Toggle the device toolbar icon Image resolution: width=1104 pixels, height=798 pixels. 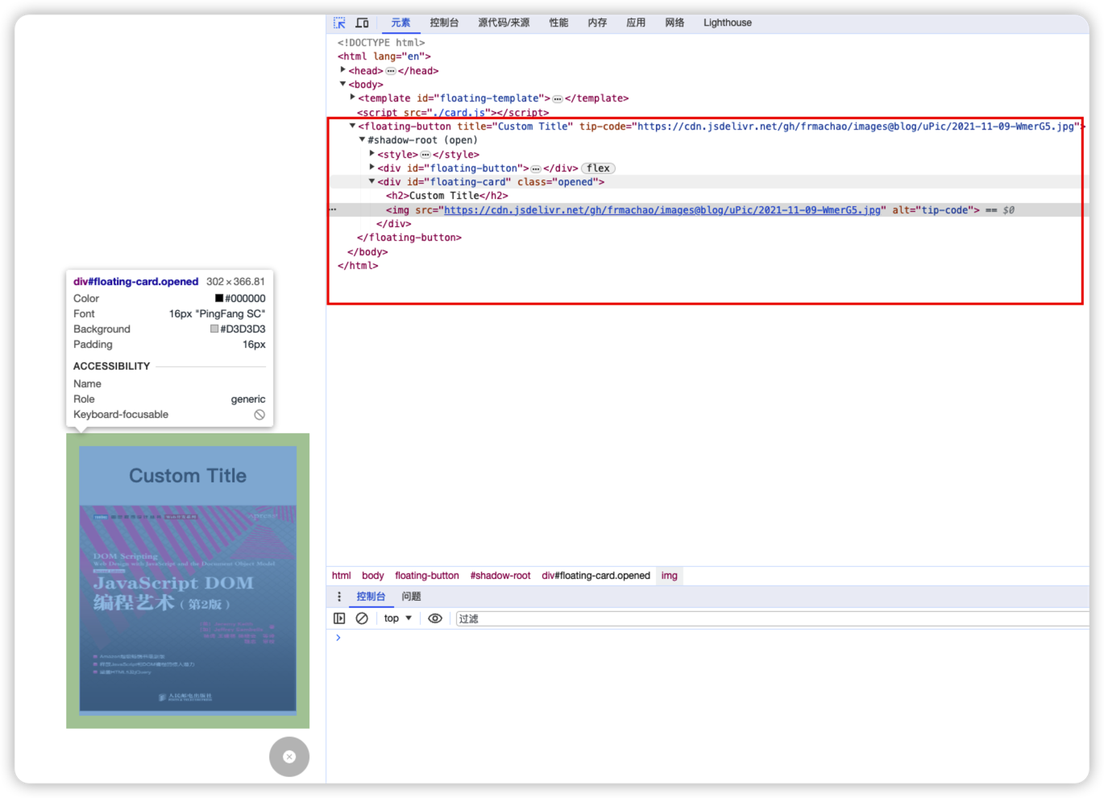point(363,23)
